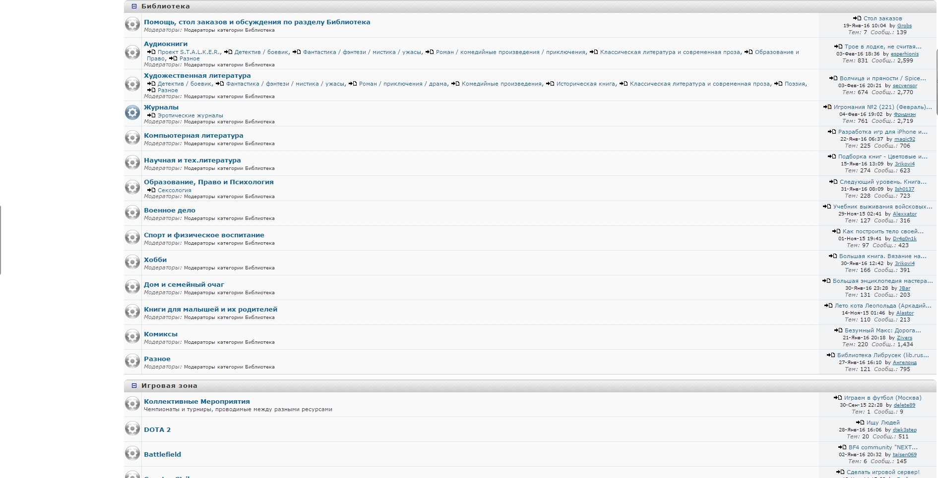Image resolution: width=938 pixels, height=478 pixels.
Task: Open the Компьютерная литература forum
Action: pos(193,136)
